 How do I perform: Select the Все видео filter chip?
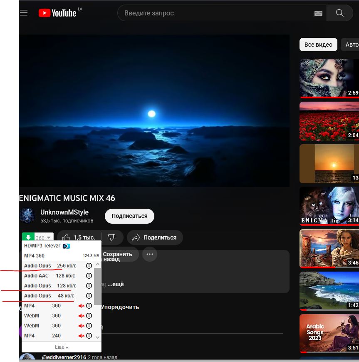tap(318, 45)
